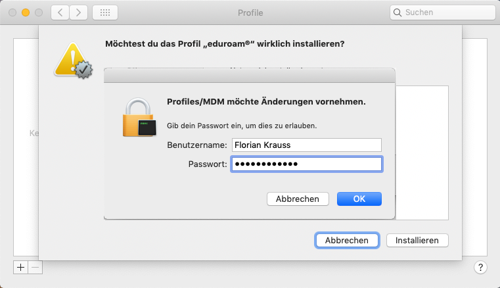Cancel eduroam install with outer Abbrechen

tap(347, 241)
